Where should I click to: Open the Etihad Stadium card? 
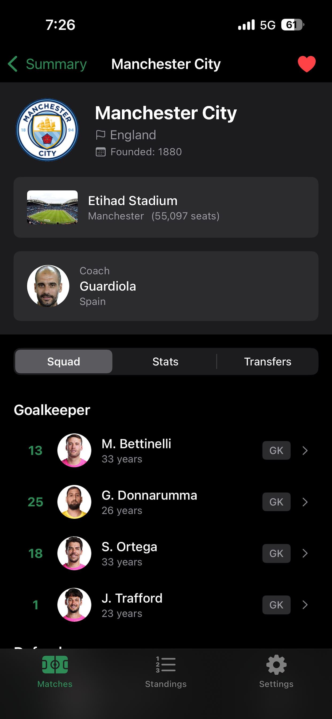point(166,207)
